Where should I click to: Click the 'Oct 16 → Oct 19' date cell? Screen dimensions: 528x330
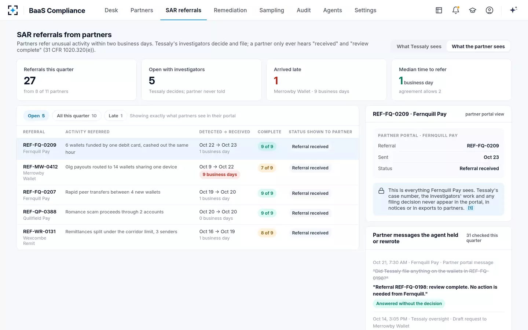217,232
